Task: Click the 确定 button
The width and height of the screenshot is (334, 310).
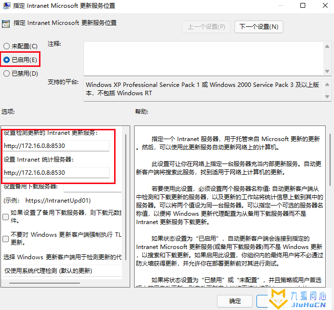Action: pyautogui.click(x=235, y=301)
